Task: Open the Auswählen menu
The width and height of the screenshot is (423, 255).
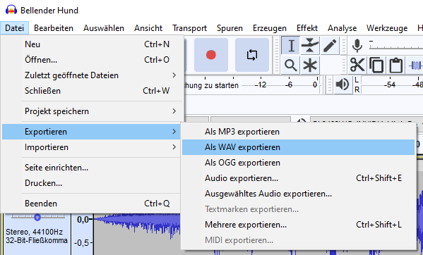Action: [104, 28]
